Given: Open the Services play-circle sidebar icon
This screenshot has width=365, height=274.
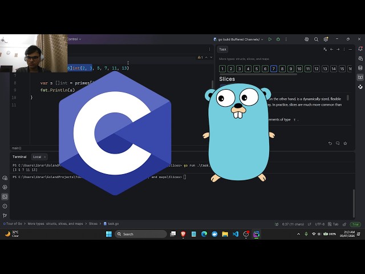Looking at the screenshot, I should pyautogui.click(x=5, y=187).
